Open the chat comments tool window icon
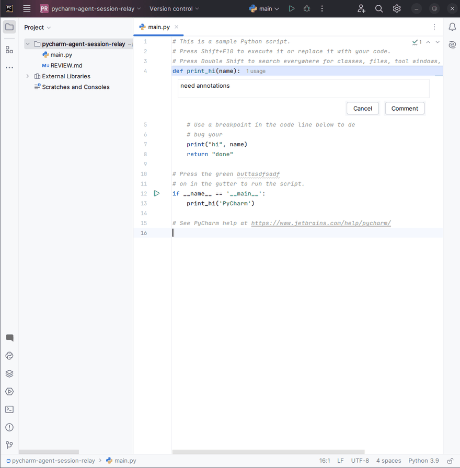The image size is (460, 468). 9,338
